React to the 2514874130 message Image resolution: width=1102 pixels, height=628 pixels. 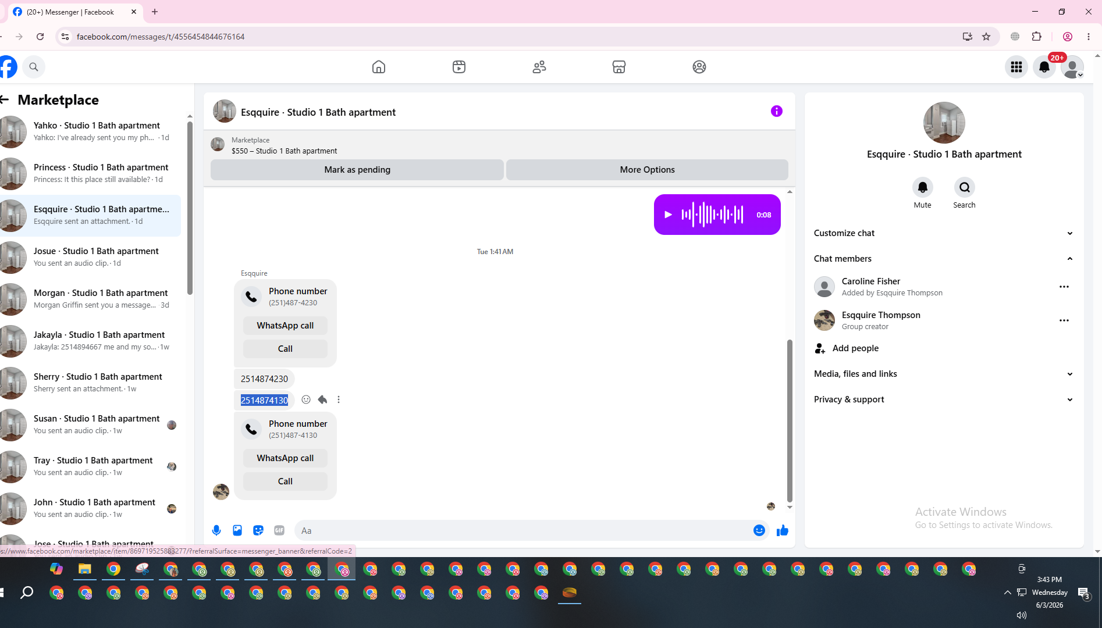coord(306,399)
